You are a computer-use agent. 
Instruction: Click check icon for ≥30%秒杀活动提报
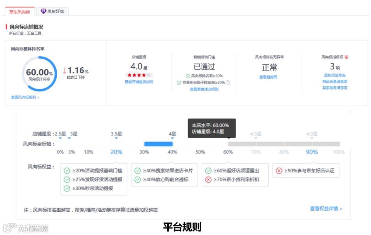click(x=67, y=189)
